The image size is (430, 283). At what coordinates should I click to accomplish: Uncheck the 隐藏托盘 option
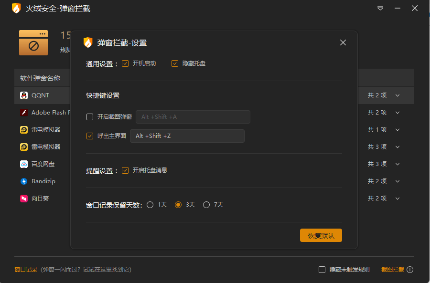pos(175,63)
